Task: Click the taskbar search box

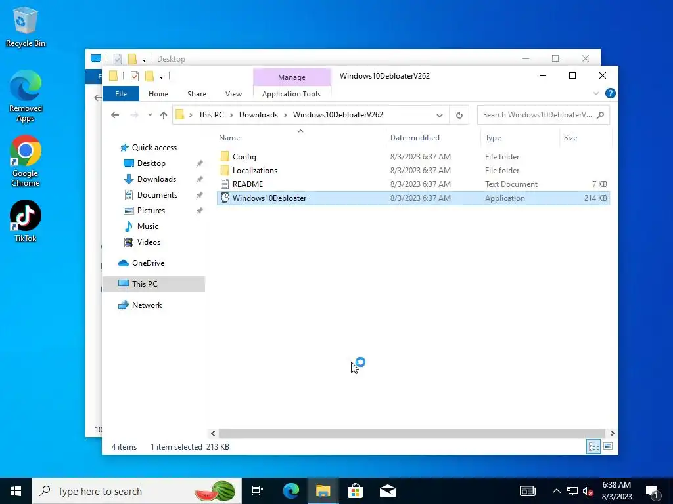Action: click(x=137, y=491)
